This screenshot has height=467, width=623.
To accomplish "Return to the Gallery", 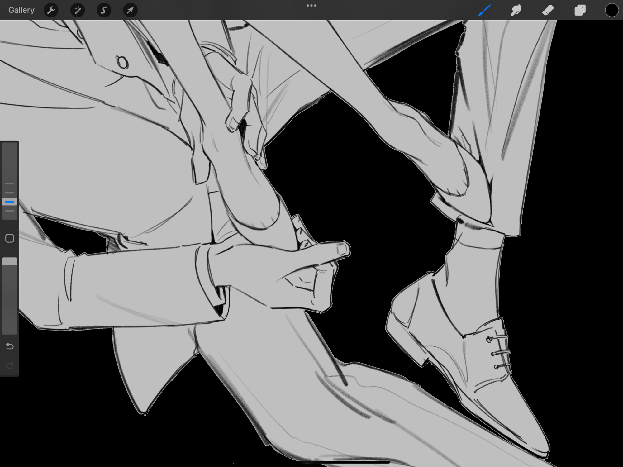I will pos(21,10).
